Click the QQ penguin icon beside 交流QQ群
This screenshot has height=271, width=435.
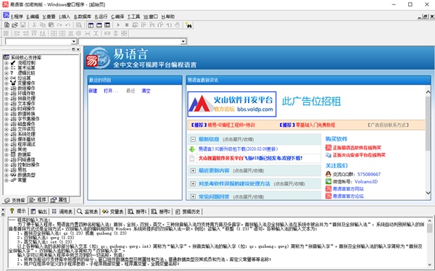coord(328,174)
